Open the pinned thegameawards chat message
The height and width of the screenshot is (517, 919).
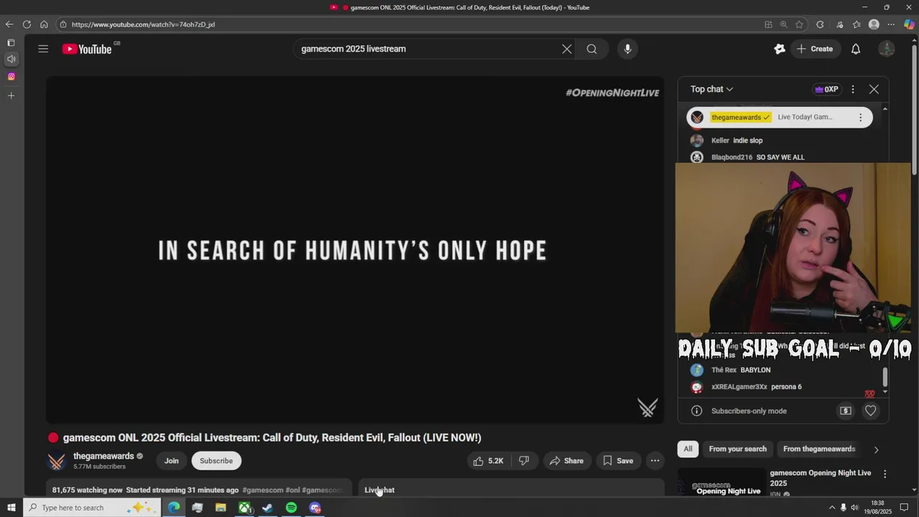pyautogui.click(x=780, y=117)
